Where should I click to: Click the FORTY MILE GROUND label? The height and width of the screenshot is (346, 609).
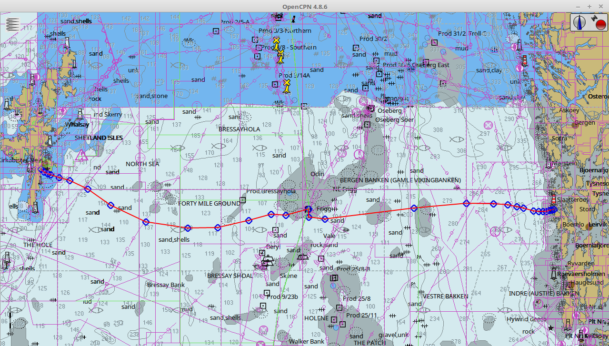(x=209, y=203)
